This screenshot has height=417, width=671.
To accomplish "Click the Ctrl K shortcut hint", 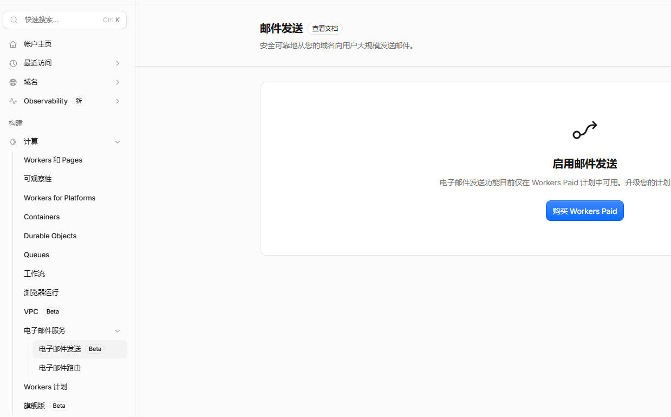I will click(x=111, y=20).
